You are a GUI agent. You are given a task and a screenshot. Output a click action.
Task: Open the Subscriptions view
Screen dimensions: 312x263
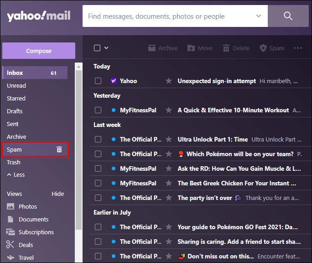point(30,232)
